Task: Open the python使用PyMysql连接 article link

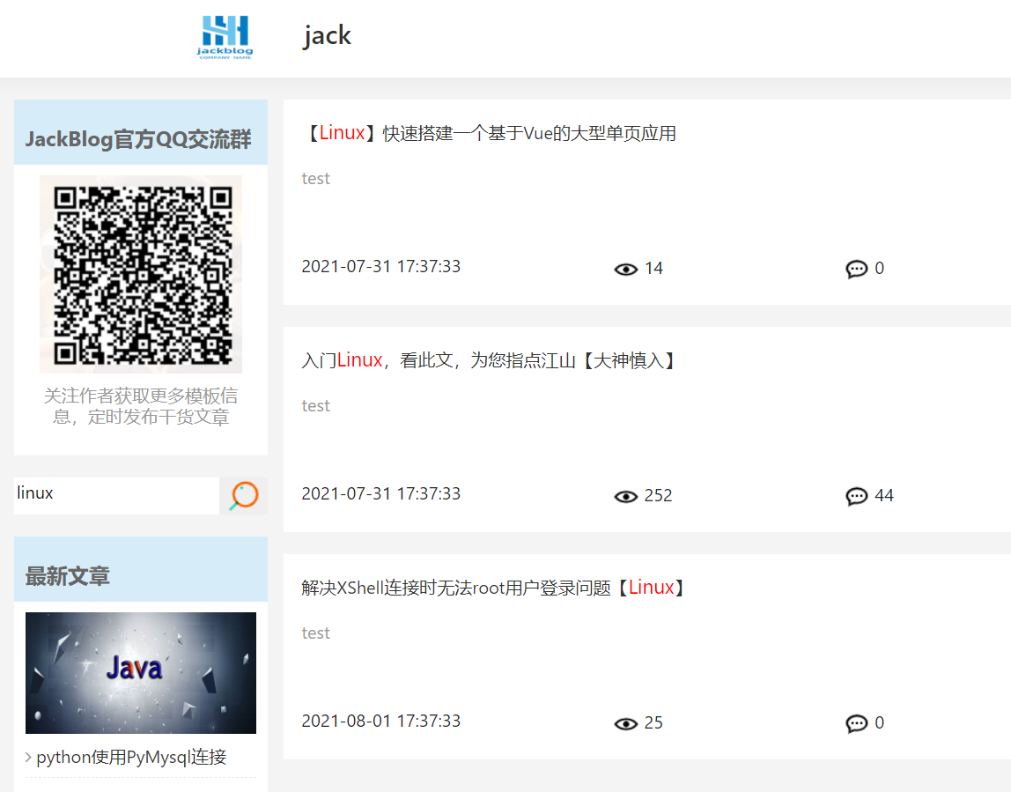Action: click(x=131, y=757)
